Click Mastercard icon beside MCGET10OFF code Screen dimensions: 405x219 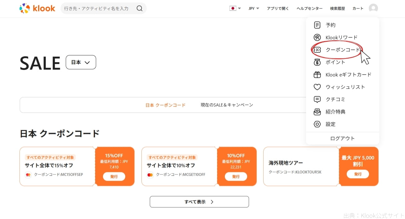click(150, 175)
